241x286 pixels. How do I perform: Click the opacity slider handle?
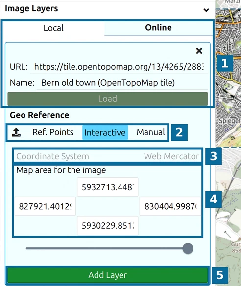tap(188, 248)
